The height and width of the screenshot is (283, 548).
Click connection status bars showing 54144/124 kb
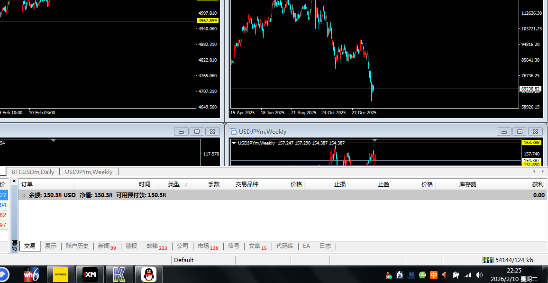(x=487, y=260)
